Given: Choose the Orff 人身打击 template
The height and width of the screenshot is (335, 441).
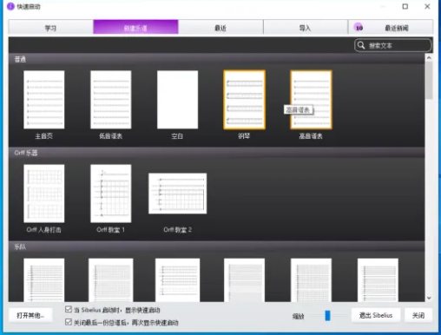Looking at the screenshot, I should (44, 194).
